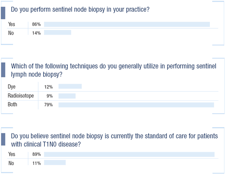
Task: Click the first question's blue marker block
Action: point(3,13)
